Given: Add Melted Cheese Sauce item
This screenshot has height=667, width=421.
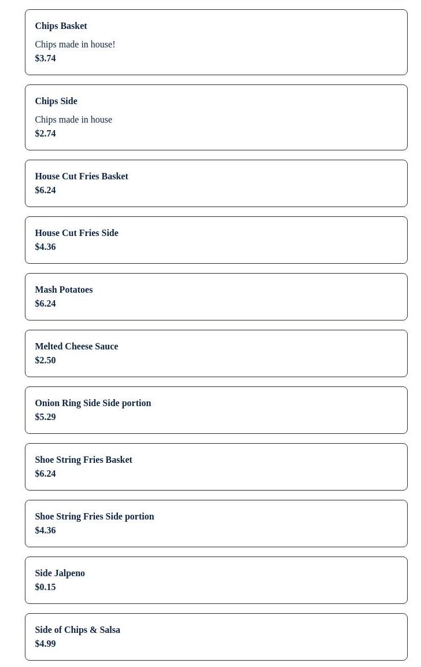Looking at the screenshot, I should tap(216, 353).
